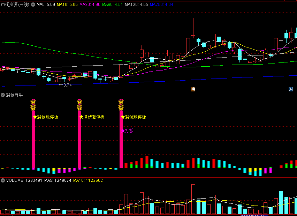Select the third ★潜伏涨停板 label
Viewport: 297px width, 216px height.
(134, 117)
